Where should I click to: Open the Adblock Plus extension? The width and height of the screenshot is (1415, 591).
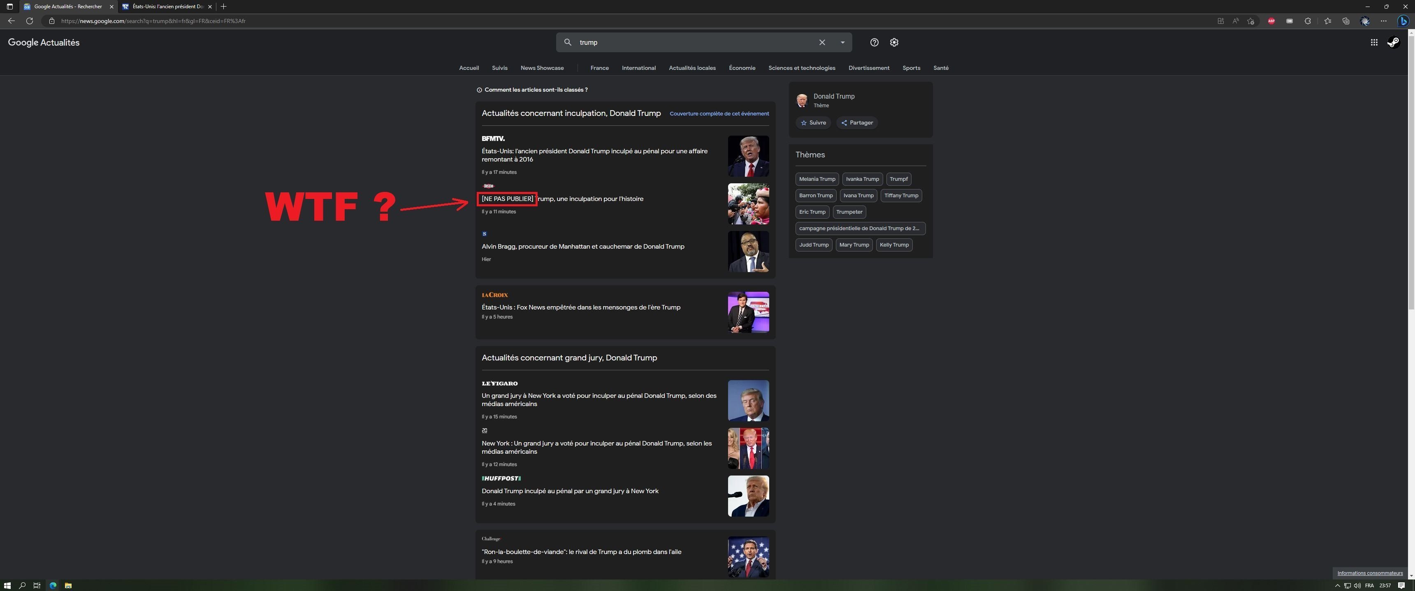[1271, 21]
